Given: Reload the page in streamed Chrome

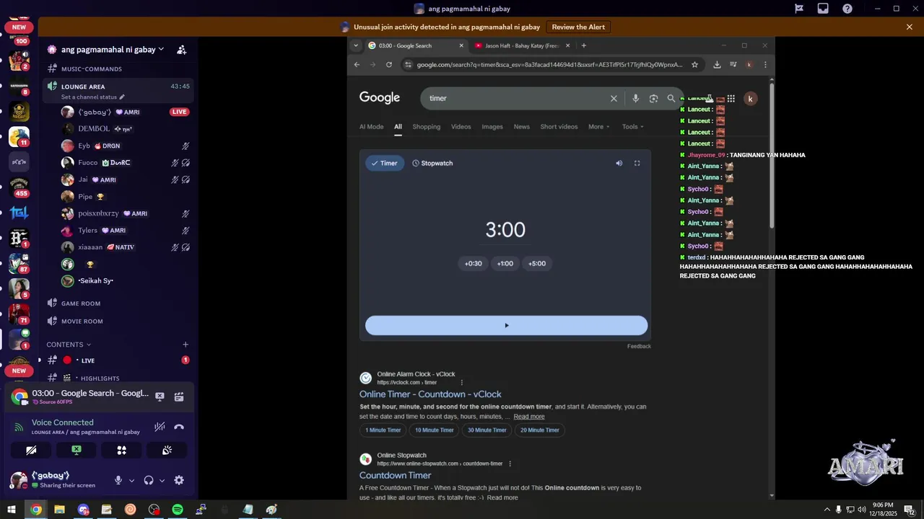Looking at the screenshot, I should pyautogui.click(x=389, y=64).
